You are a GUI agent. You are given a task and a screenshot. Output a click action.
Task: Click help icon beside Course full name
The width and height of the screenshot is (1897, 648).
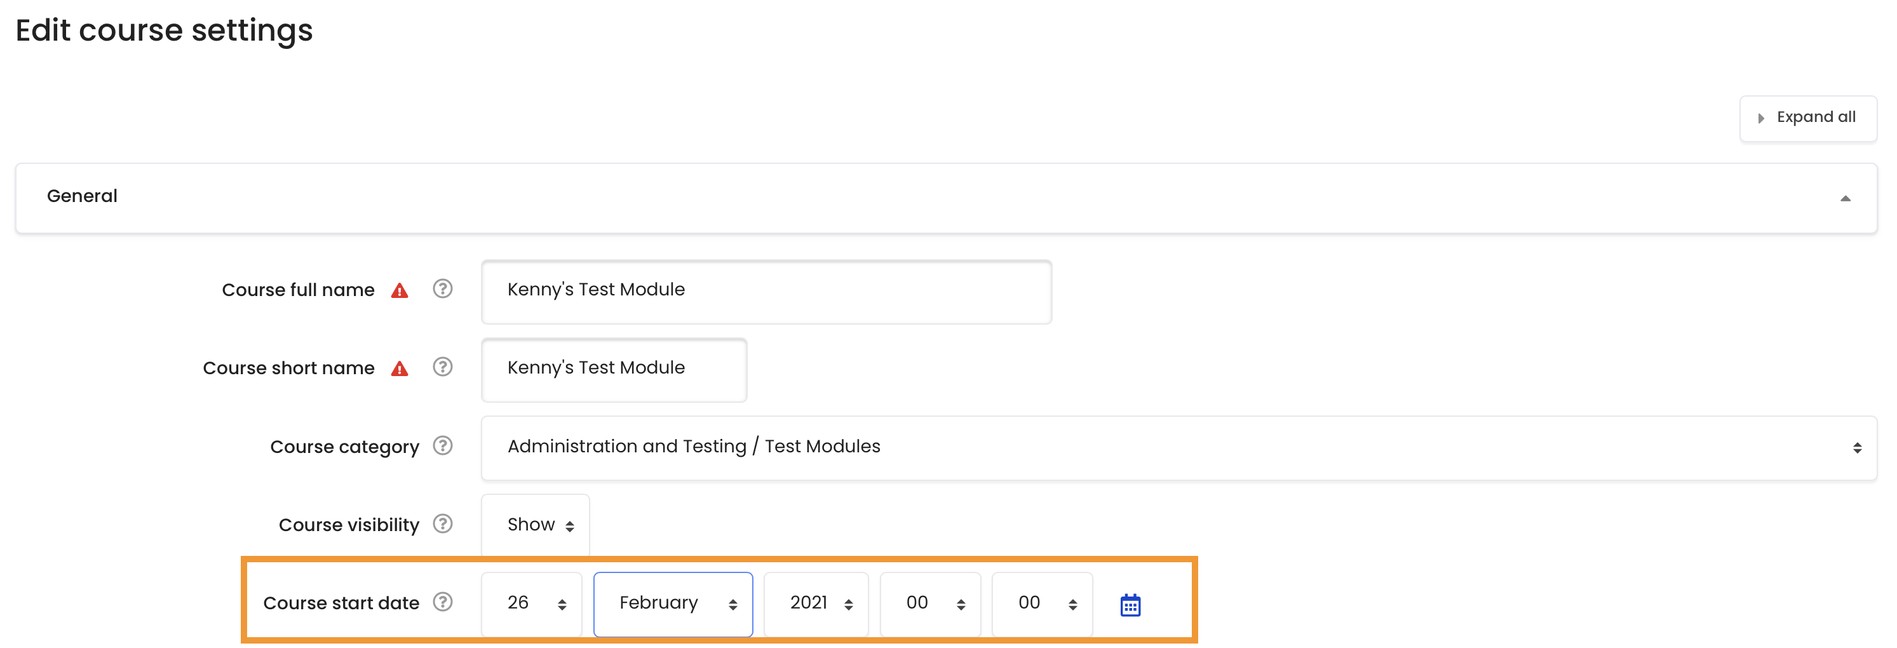(442, 288)
